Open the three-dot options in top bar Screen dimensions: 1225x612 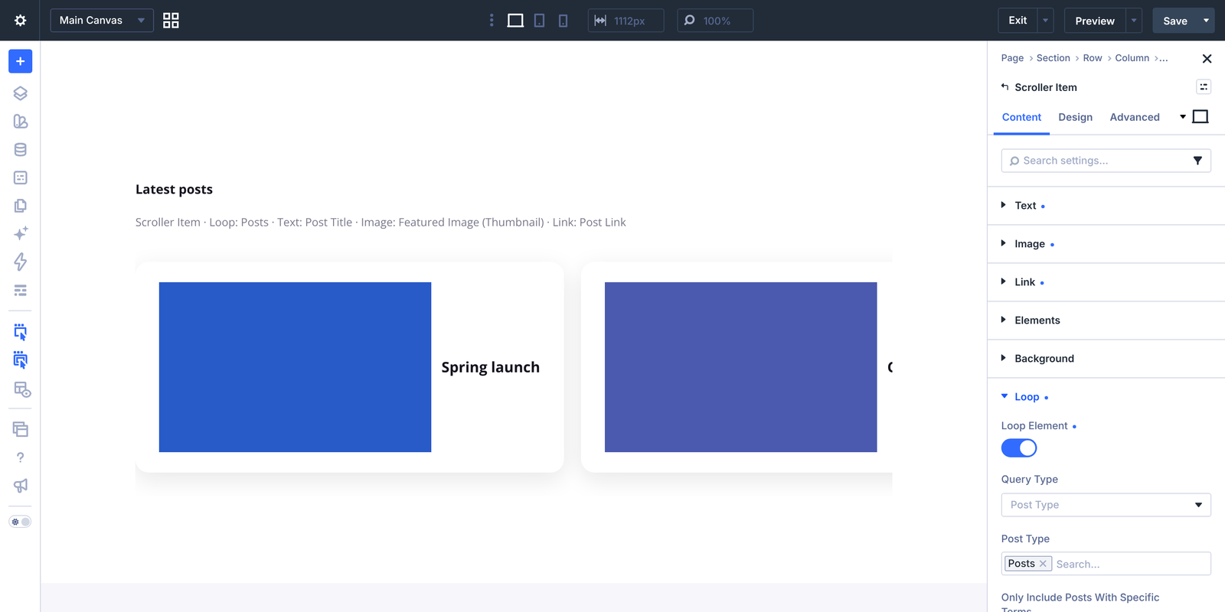(x=492, y=21)
